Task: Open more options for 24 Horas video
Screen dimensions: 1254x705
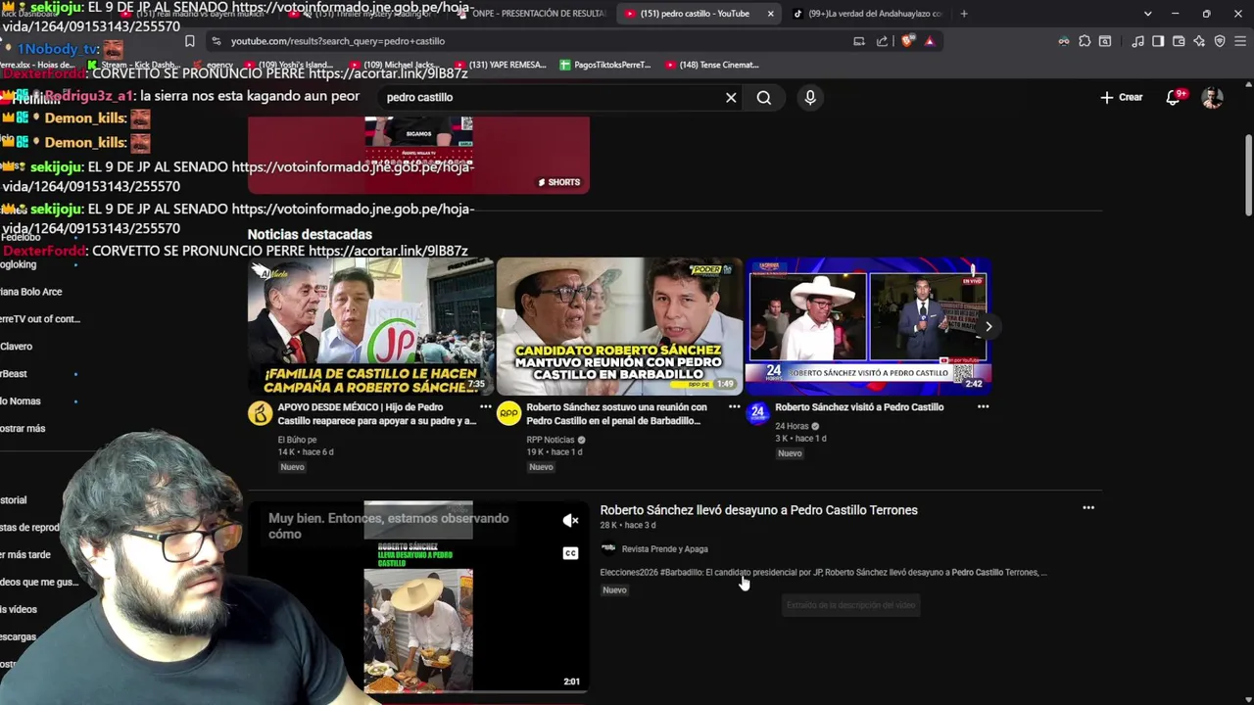Action: 983,406
